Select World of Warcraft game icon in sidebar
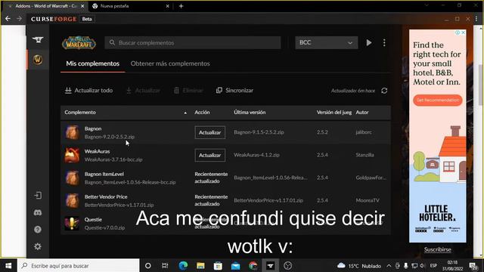Image resolution: width=484 pixels, height=272 pixels. coord(38,60)
